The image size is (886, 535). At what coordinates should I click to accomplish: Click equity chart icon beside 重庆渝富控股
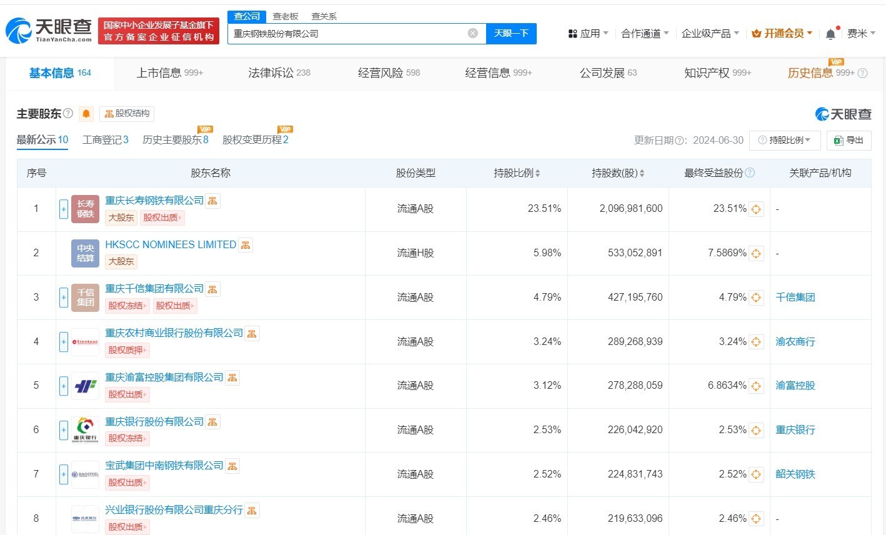point(232,377)
